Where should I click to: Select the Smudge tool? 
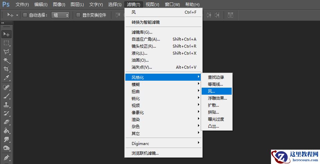(x=6, y=140)
